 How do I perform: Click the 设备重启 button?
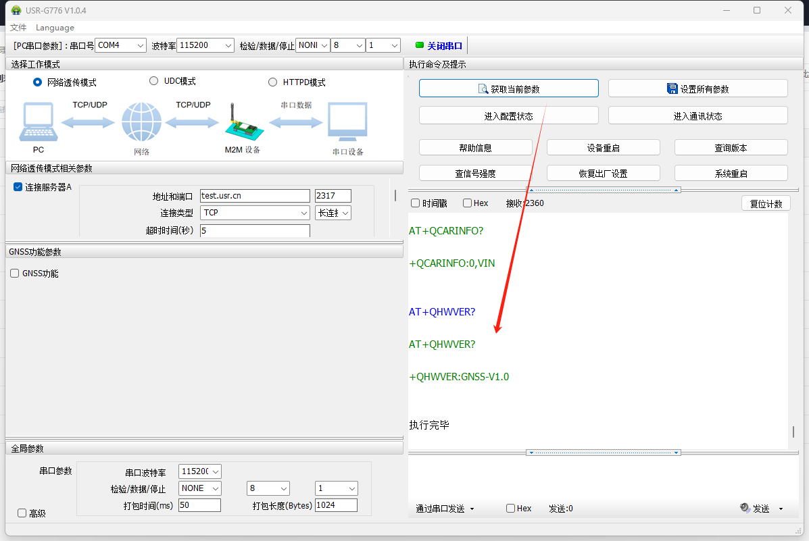click(603, 148)
